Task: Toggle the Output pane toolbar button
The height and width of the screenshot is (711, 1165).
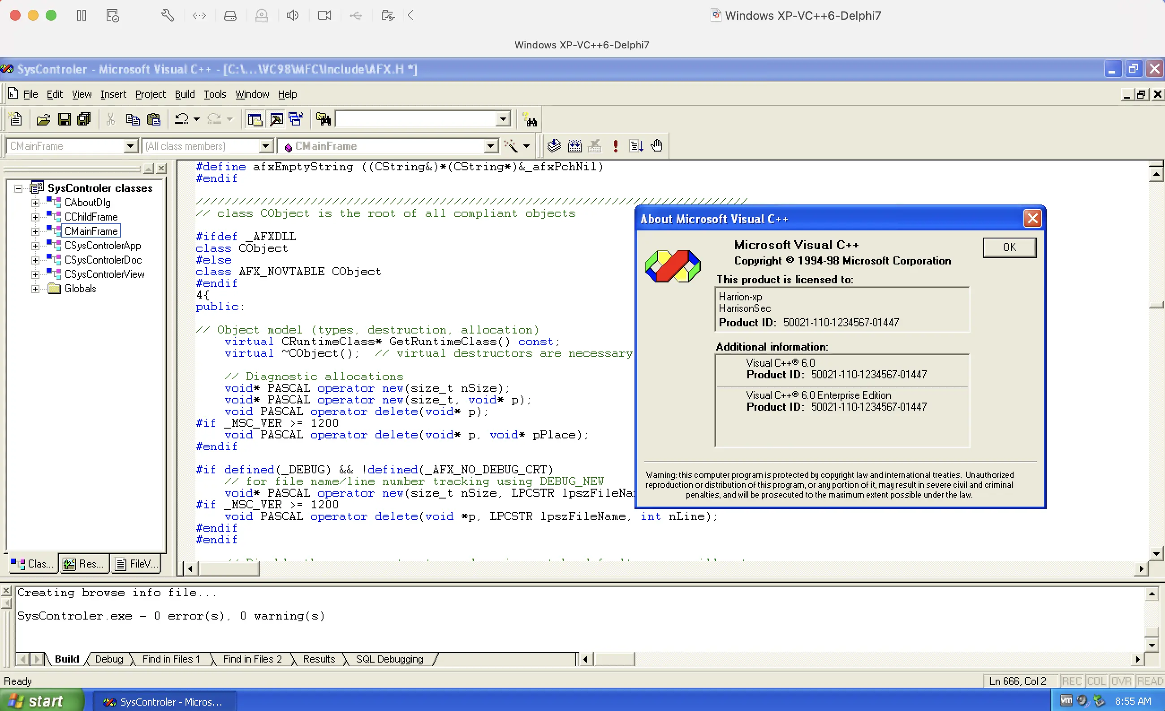Action: click(x=276, y=119)
